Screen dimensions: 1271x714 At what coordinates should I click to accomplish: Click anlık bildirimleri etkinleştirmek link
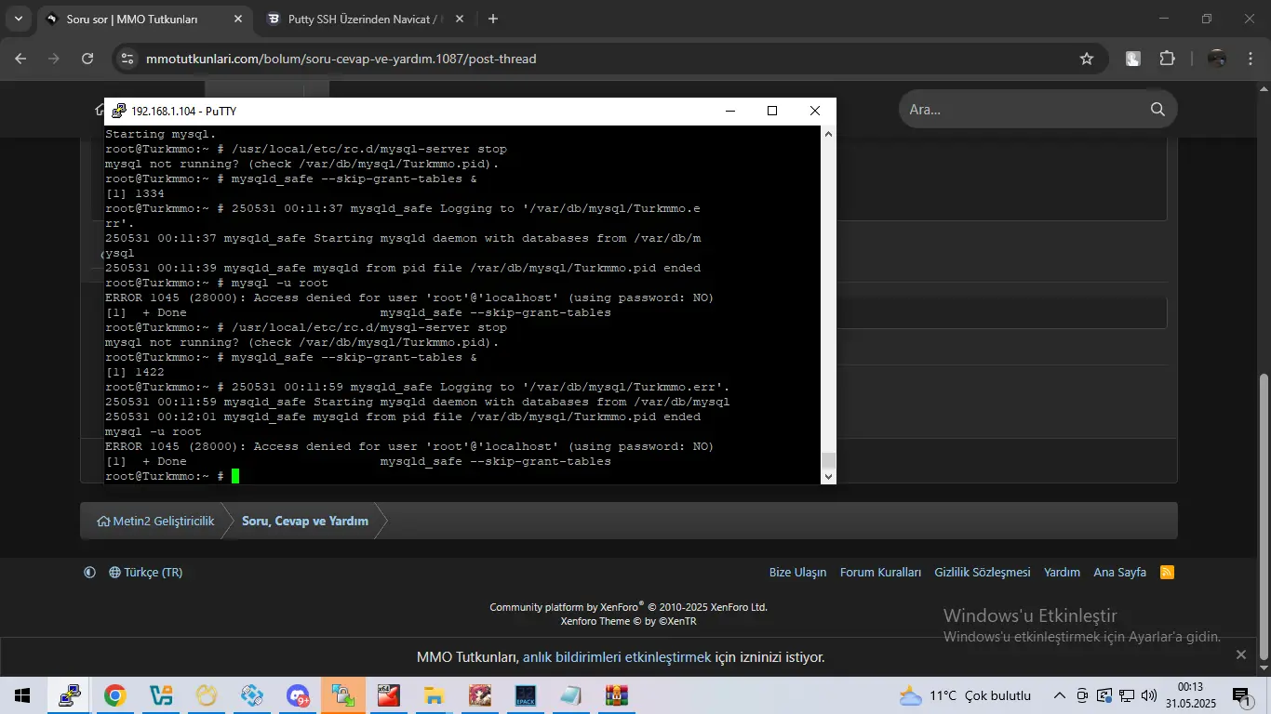point(617,657)
